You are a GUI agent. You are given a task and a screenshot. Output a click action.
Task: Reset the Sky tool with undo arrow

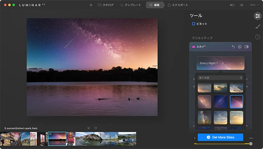point(234,47)
